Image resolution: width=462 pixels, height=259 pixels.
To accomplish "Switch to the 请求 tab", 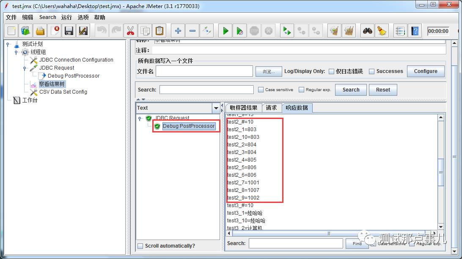I will [x=271, y=108].
